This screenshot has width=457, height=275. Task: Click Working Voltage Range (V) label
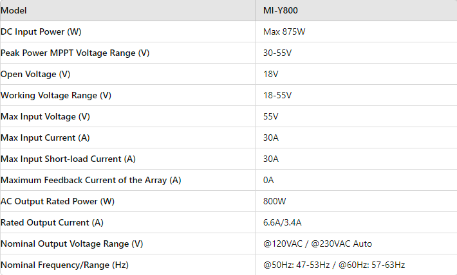pyautogui.click(x=56, y=96)
